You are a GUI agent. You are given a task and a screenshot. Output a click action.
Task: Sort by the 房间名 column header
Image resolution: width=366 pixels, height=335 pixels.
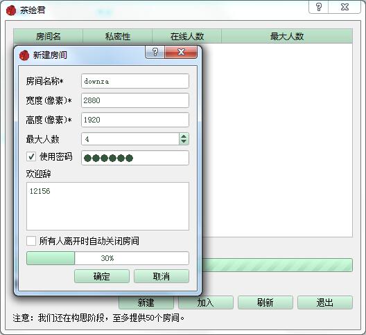48,37
